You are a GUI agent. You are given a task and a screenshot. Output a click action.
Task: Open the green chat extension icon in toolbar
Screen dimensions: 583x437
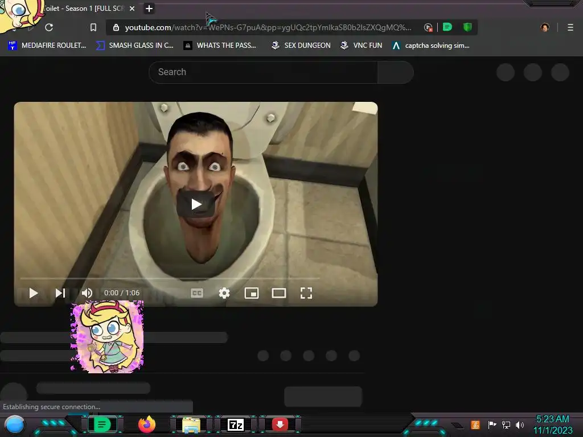447,27
